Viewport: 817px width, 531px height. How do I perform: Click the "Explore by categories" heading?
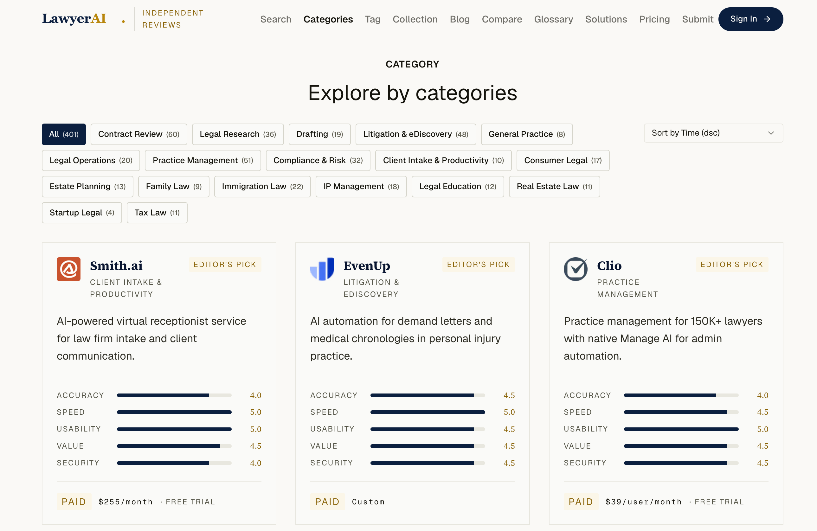tap(412, 93)
